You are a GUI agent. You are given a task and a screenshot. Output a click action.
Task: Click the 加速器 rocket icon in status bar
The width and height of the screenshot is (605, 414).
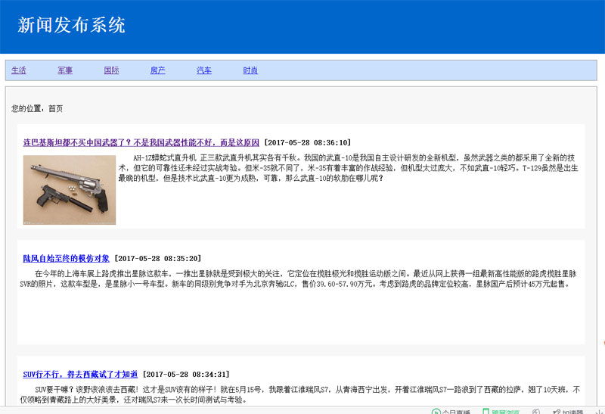(557, 412)
